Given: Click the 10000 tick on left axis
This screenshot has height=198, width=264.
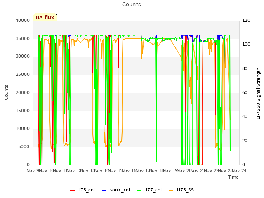Looking at the screenshot, I should tap(23, 128).
